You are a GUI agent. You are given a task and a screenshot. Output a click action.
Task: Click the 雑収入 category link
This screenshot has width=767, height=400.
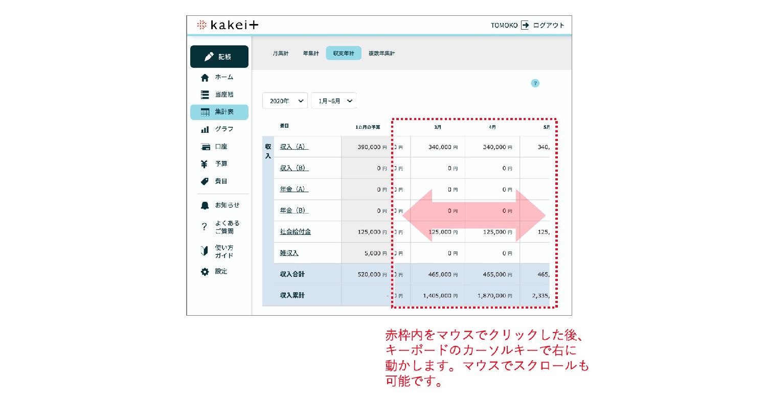tap(289, 253)
